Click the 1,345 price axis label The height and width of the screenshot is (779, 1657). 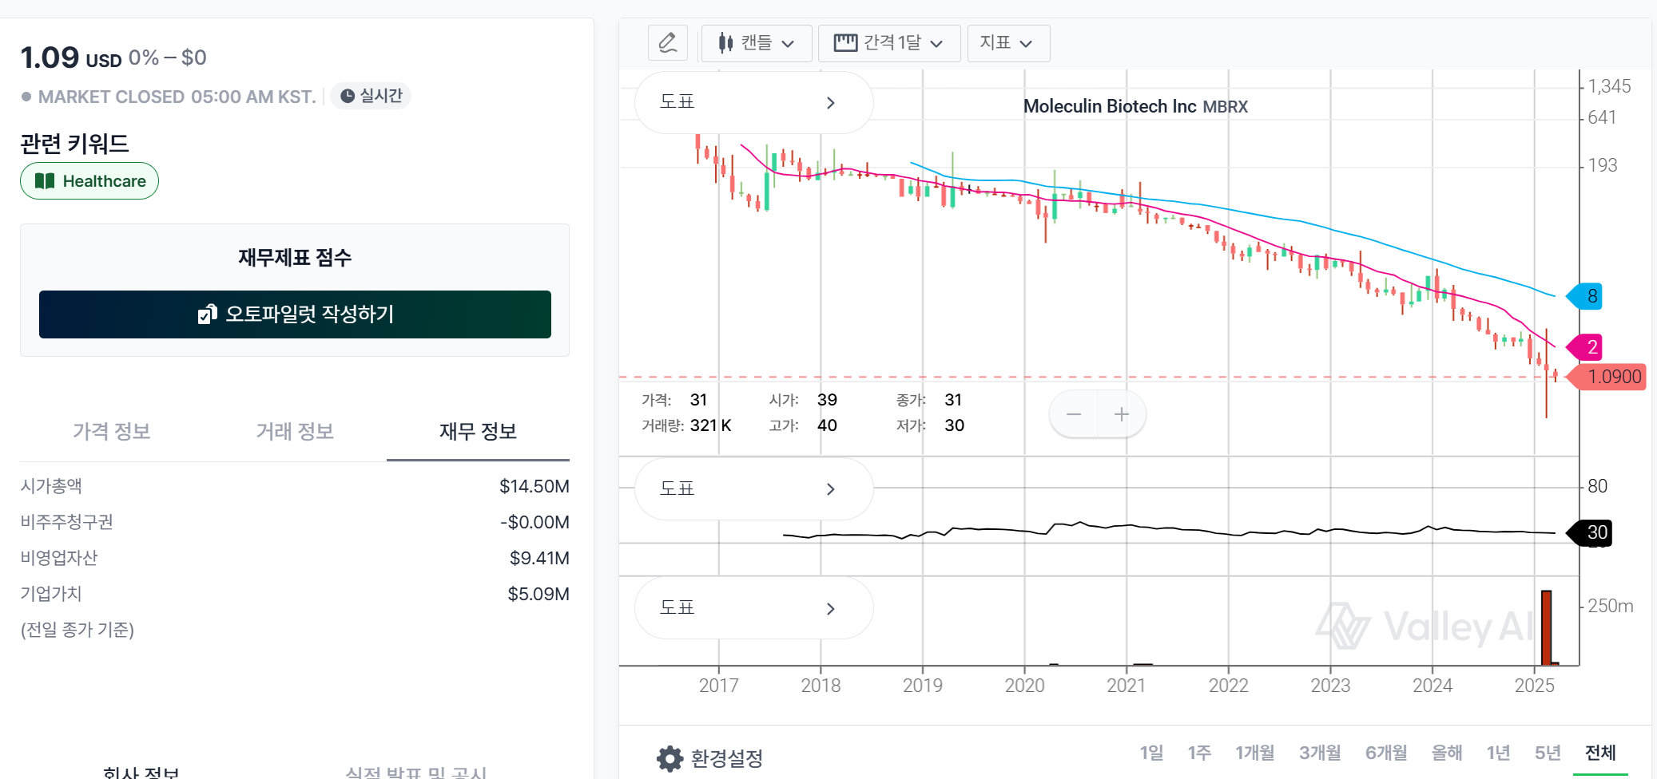coord(1609,86)
